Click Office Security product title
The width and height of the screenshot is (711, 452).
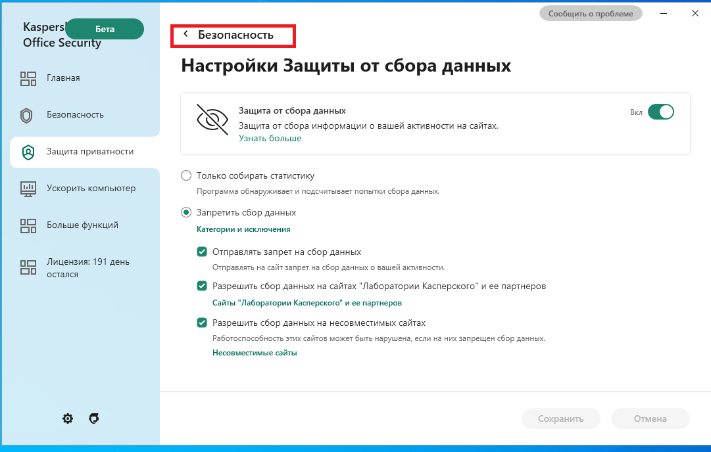click(62, 43)
